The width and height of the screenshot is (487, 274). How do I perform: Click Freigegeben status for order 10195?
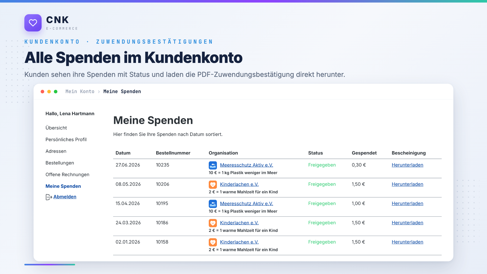[x=322, y=204]
